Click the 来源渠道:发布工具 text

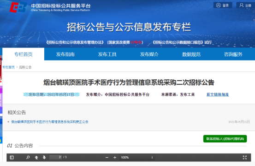tap(178, 95)
